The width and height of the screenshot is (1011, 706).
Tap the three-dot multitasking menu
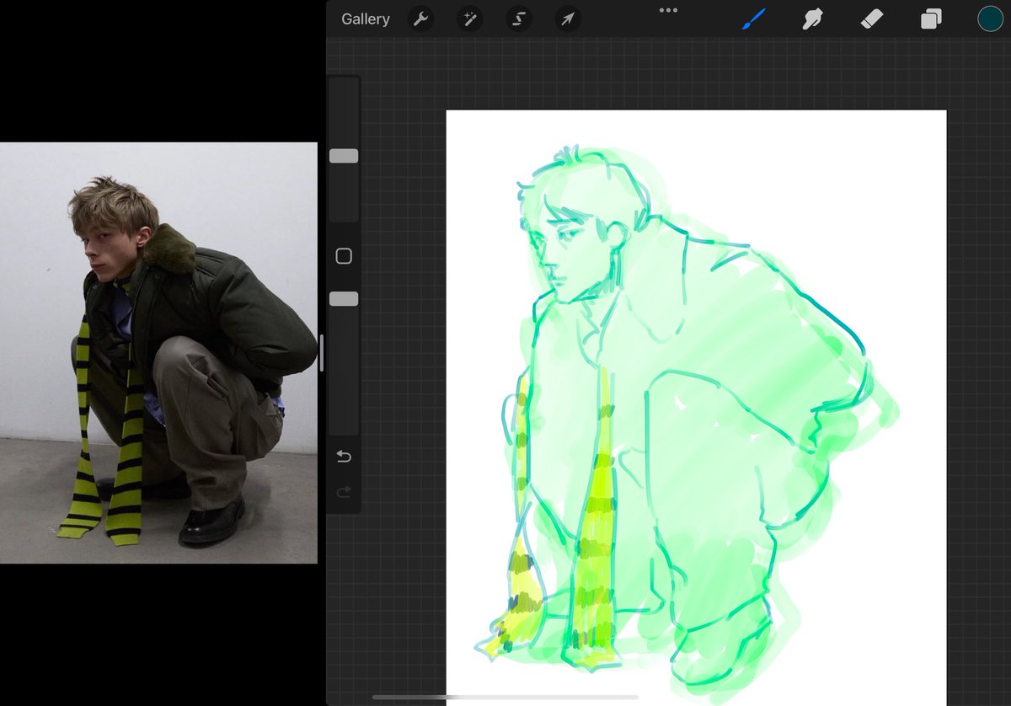click(x=668, y=10)
